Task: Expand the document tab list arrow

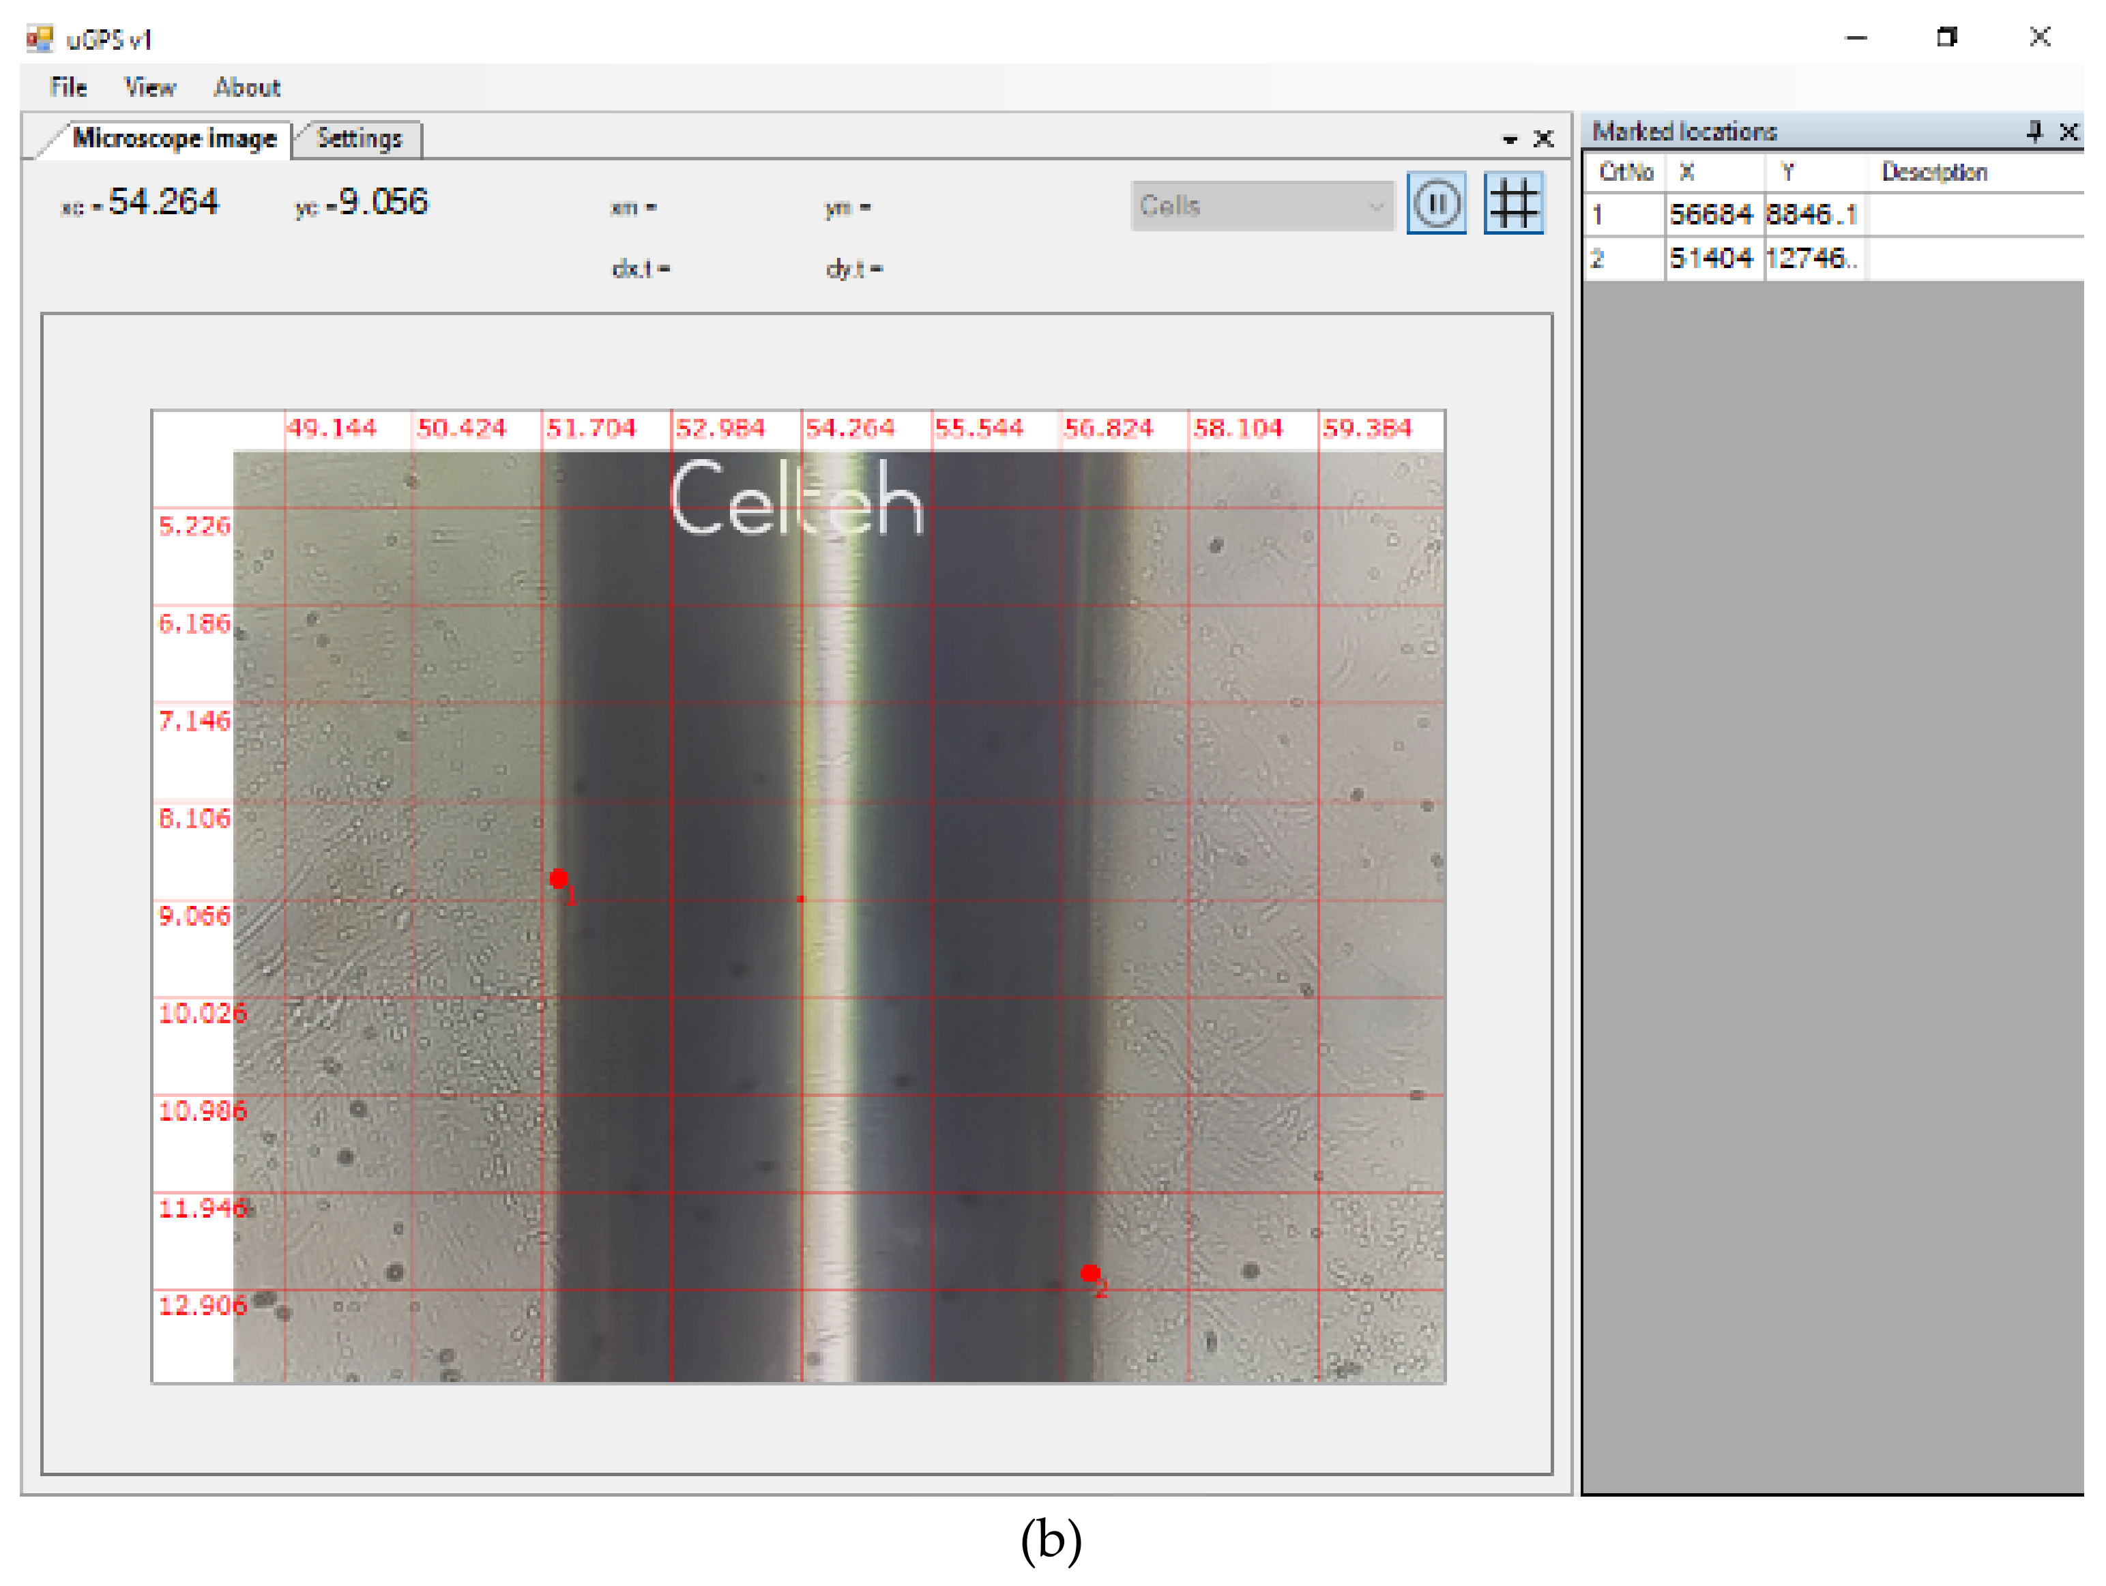Action: 1509,140
